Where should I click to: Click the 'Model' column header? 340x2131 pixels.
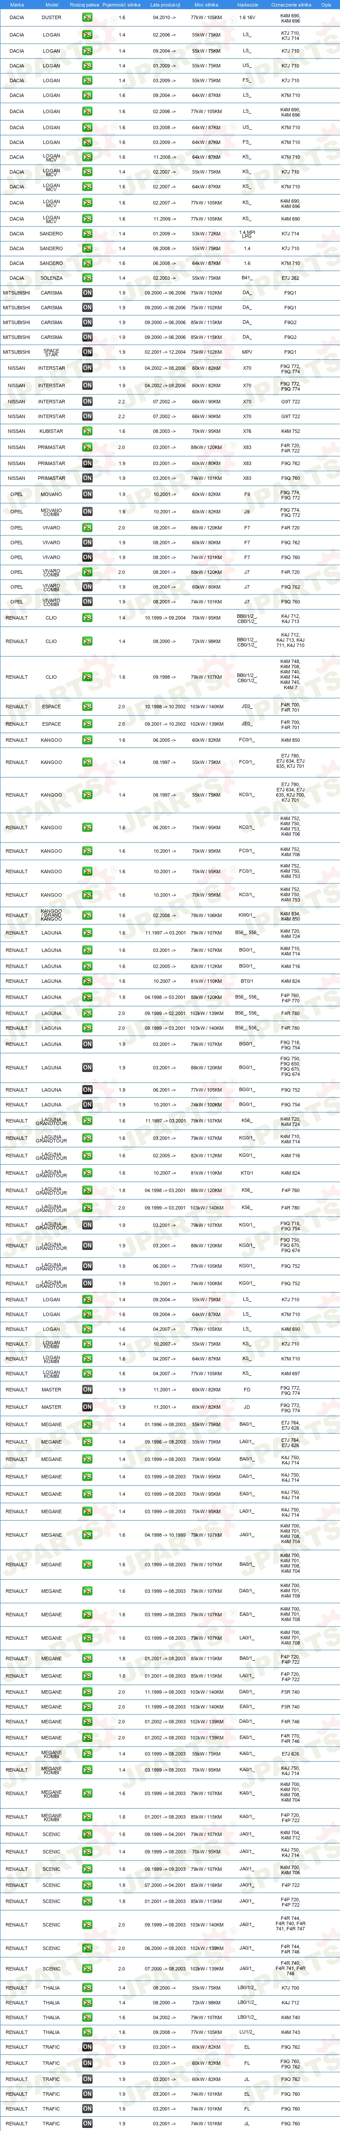pos(51,4)
